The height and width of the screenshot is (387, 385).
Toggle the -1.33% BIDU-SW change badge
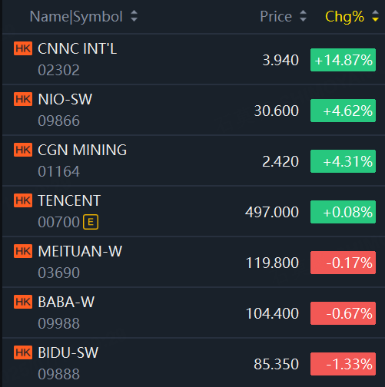[x=344, y=364]
